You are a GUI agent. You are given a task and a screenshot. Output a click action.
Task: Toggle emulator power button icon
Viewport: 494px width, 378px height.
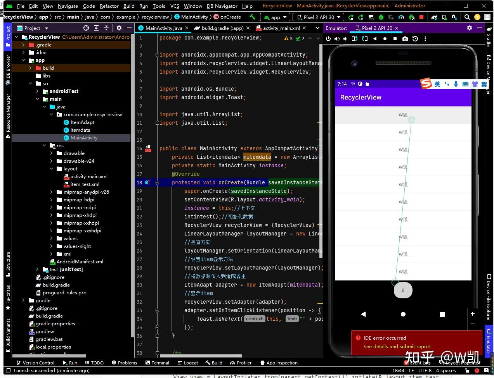point(329,39)
